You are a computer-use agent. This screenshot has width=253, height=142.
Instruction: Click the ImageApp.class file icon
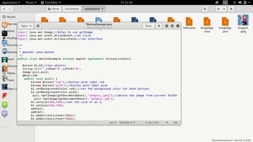[207, 22]
